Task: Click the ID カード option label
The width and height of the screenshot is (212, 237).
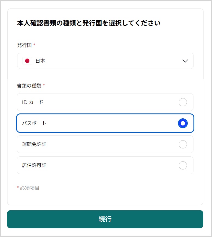Action: (x=33, y=102)
